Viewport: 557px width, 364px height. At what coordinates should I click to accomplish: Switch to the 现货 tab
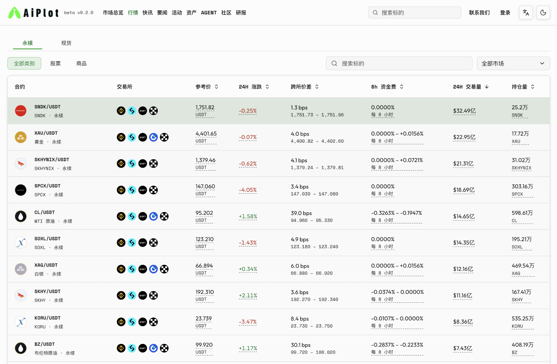(x=66, y=43)
